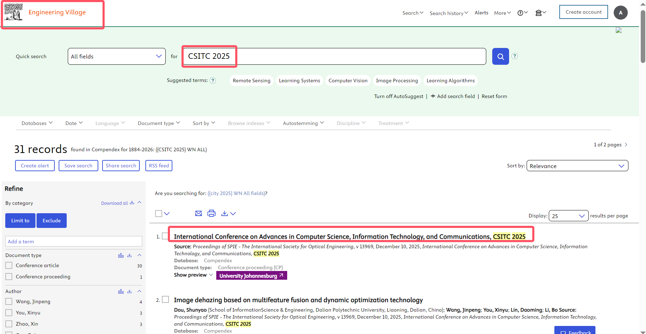Print selected records icon
Image resolution: width=646 pixels, height=334 pixels.
[x=211, y=214]
